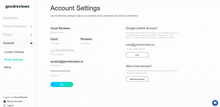Screen dimensions: 220x107
Task: Click Add new account button
Action: coord(137,79)
